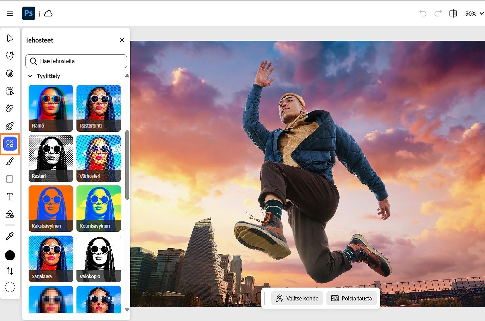Select the Type text tool

[10, 197]
